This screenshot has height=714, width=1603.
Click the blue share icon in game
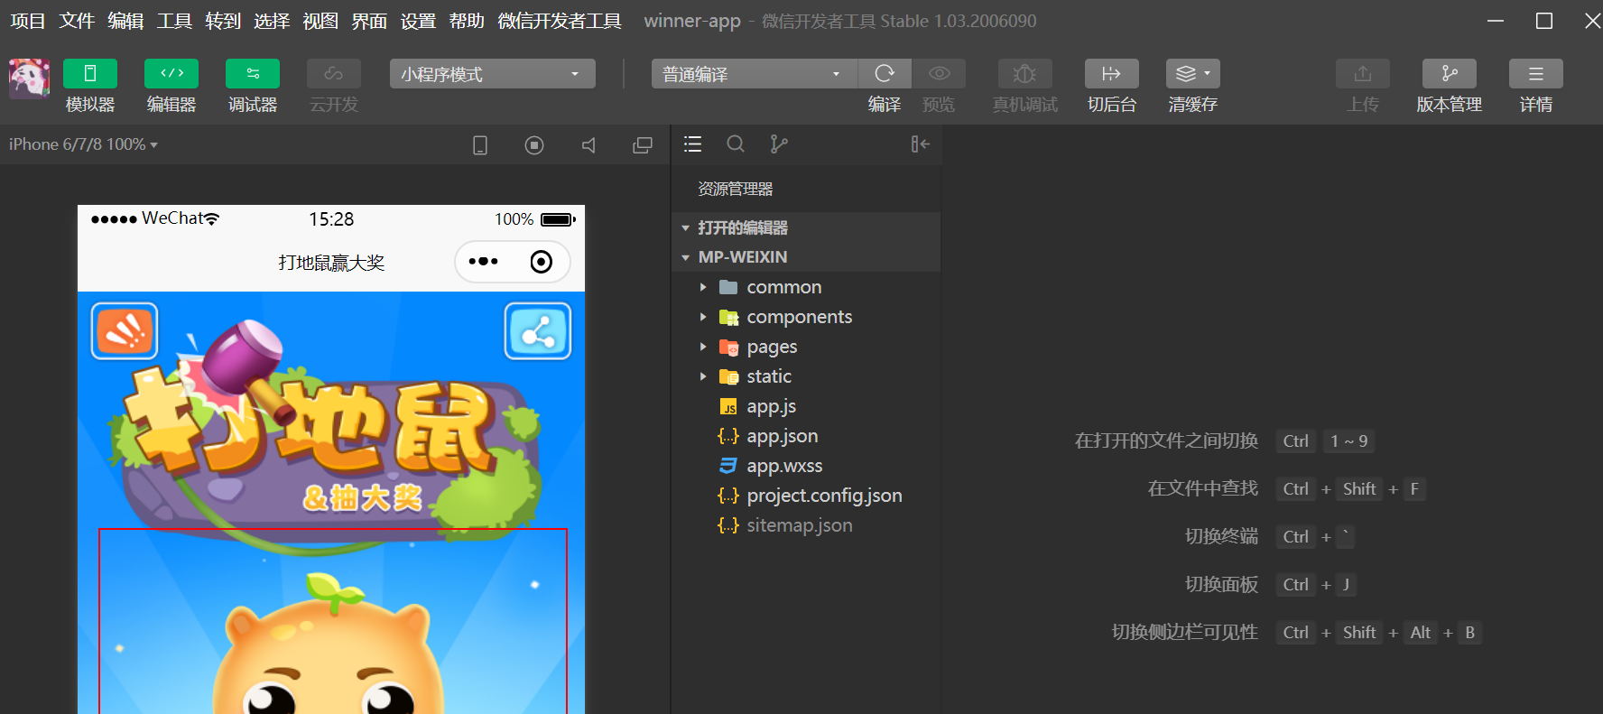[x=538, y=331]
